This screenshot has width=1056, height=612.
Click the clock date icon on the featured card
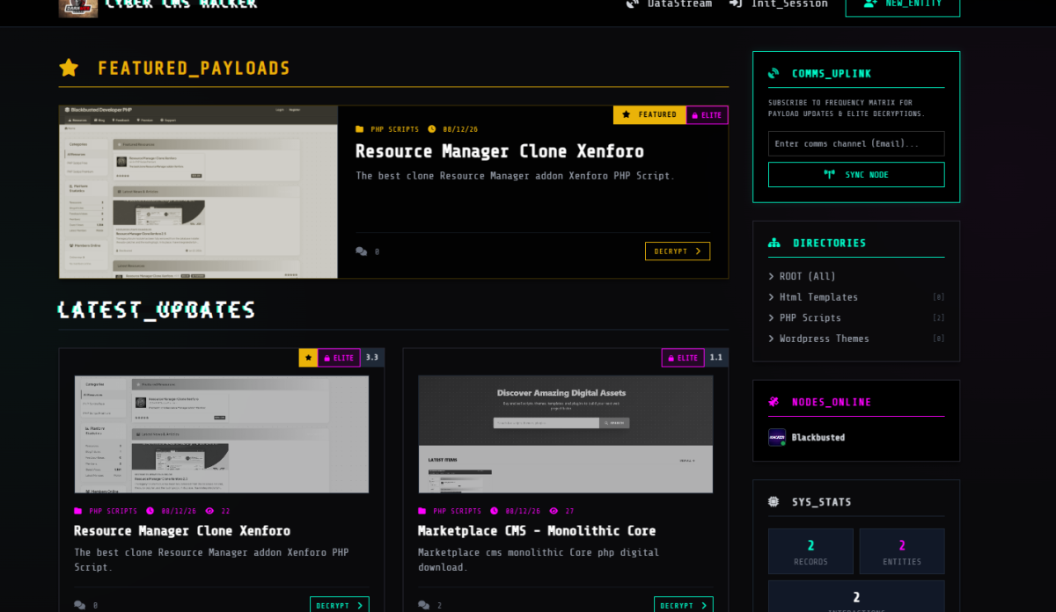point(432,129)
